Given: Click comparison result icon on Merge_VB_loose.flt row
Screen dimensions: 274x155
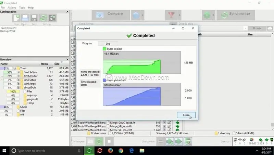Looking at the screenshot, I should 169,126.
